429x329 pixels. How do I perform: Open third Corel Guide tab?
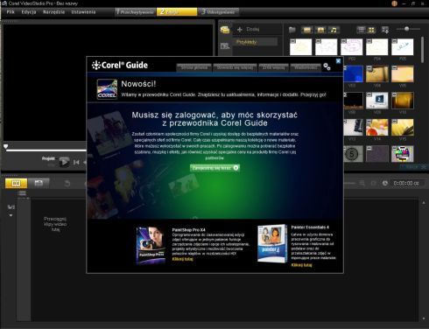(x=274, y=67)
